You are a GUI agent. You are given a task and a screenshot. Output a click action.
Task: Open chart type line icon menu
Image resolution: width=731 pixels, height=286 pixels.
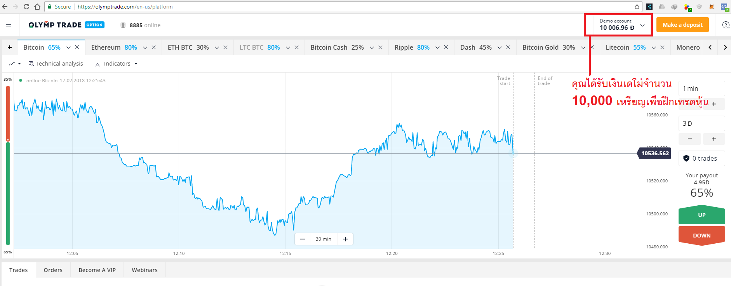(x=15, y=64)
